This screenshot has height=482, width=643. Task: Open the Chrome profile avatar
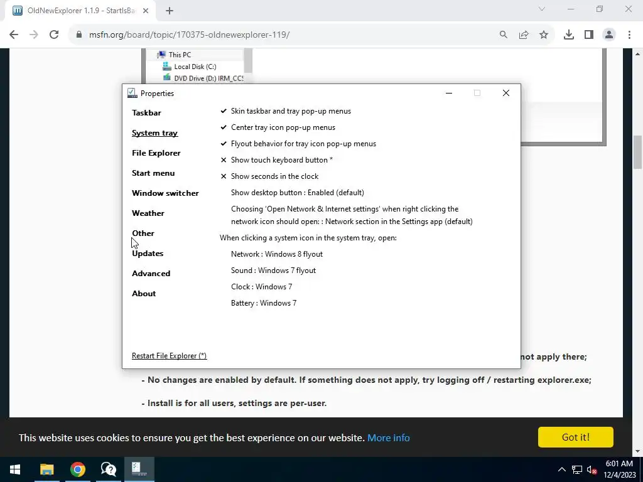pyautogui.click(x=609, y=35)
